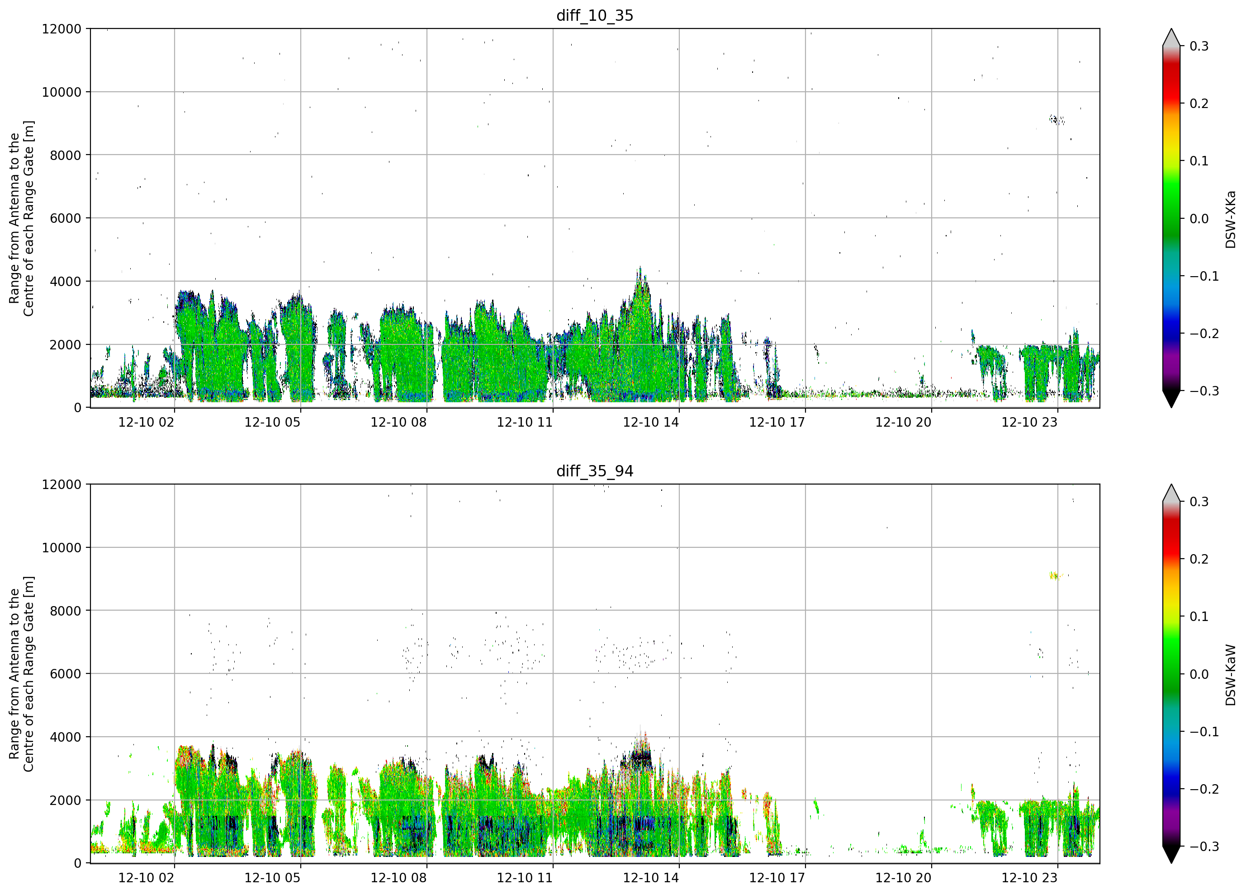Click '12-10 02' x-tick under diff_10_35 plot
The width and height of the screenshot is (1246, 894).
tap(146, 422)
